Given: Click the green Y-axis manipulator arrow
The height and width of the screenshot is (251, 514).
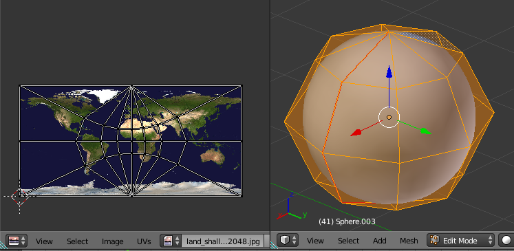Looking at the screenshot, I should click(425, 131).
